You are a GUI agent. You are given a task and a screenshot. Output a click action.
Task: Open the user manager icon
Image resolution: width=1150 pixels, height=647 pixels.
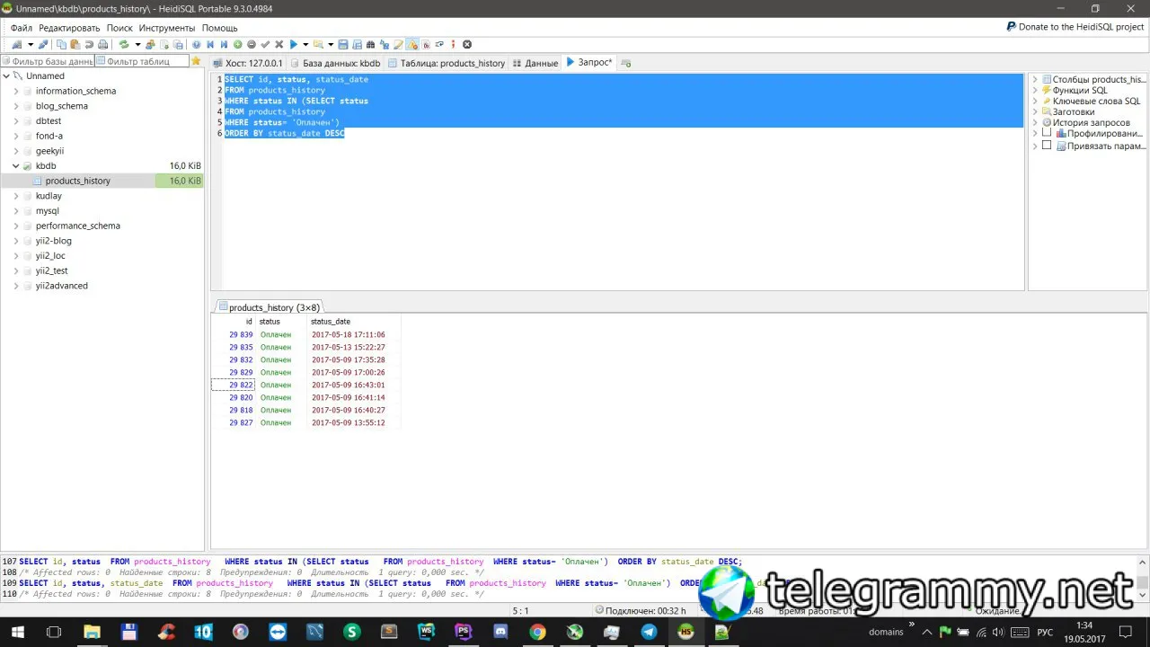pos(151,44)
